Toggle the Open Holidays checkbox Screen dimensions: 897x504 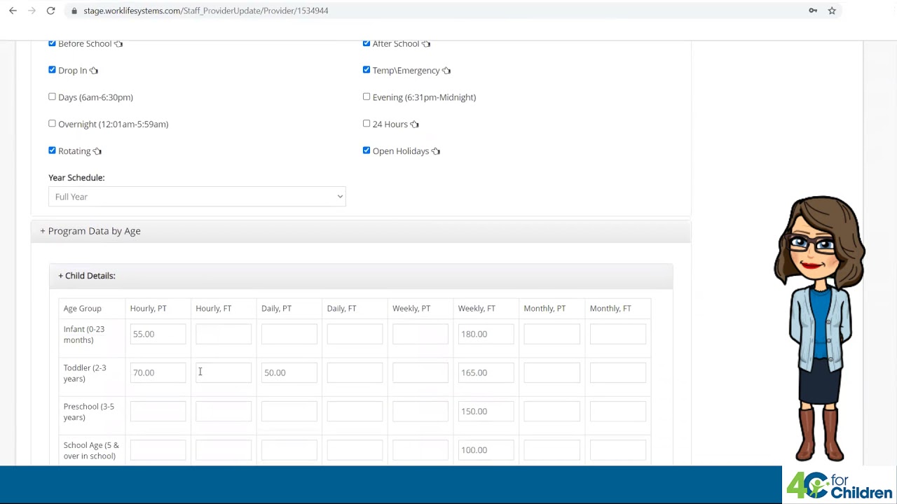(x=367, y=150)
